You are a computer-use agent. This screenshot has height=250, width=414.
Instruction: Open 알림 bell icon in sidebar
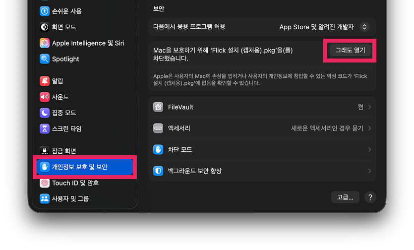[x=44, y=81]
